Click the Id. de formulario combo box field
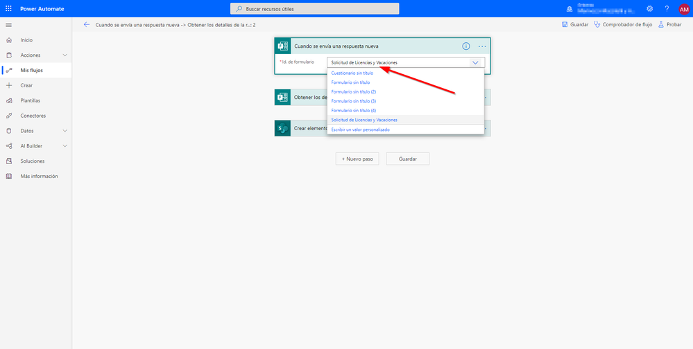 pos(406,62)
